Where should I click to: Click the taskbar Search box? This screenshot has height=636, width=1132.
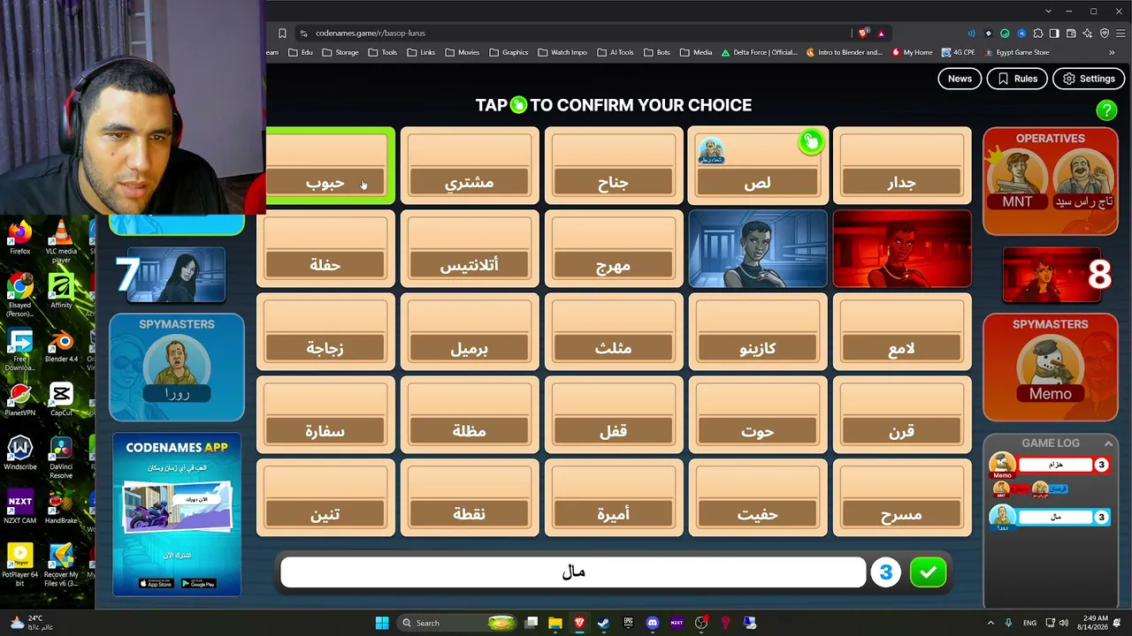tap(457, 623)
